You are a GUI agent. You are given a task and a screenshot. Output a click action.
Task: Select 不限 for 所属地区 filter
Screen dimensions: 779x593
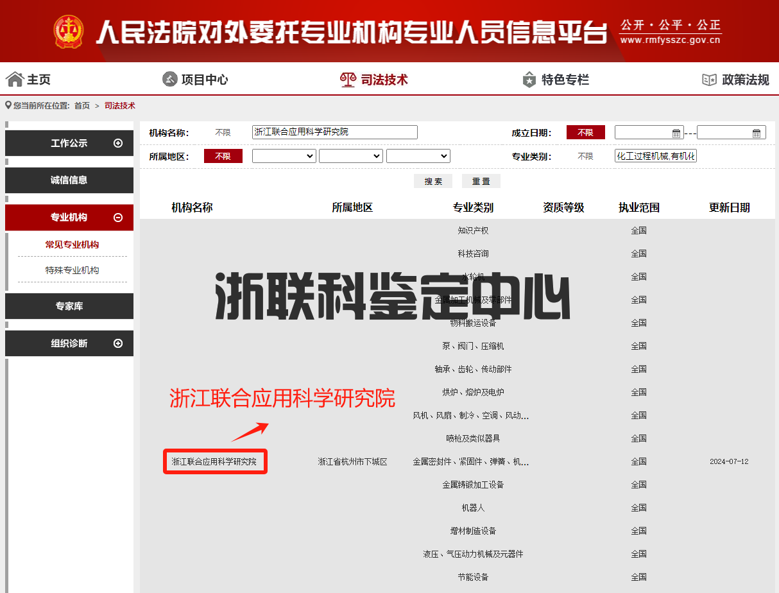(223, 156)
